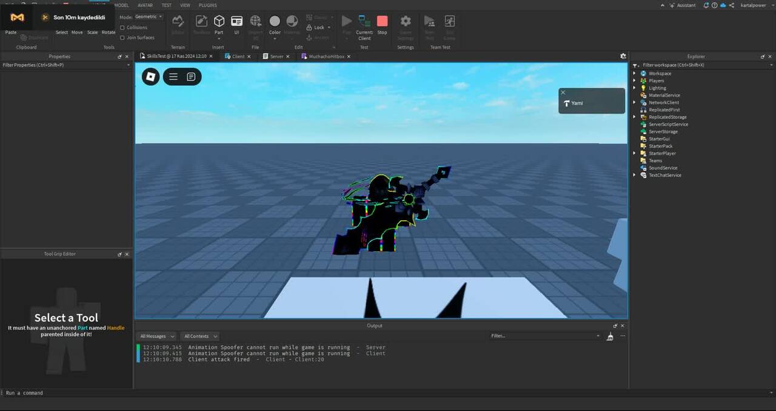Open the Material manager icon

292,24
